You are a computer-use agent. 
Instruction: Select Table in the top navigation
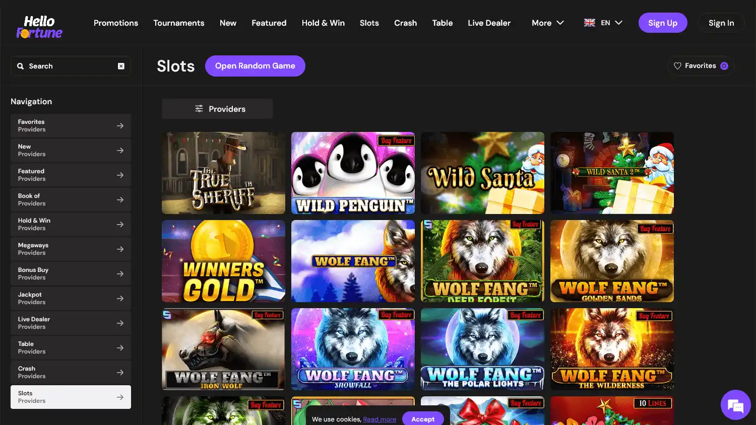click(443, 23)
